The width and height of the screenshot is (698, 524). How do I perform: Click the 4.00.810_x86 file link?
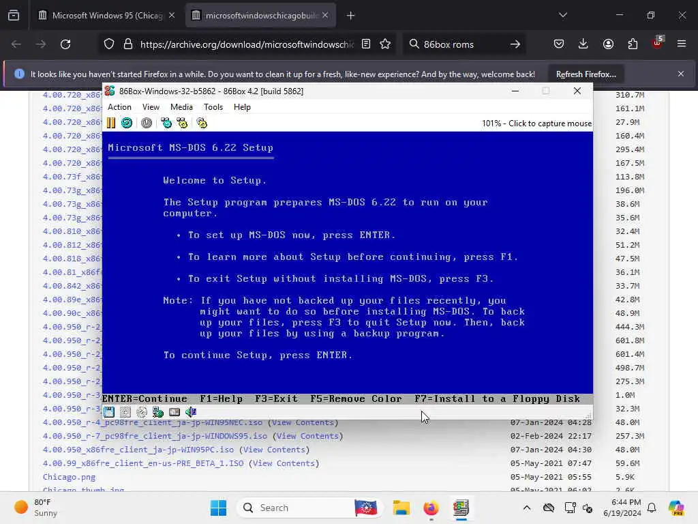pyautogui.click(x=72, y=231)
